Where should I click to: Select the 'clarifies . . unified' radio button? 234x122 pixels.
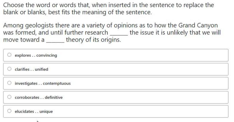tap(9, 69)
